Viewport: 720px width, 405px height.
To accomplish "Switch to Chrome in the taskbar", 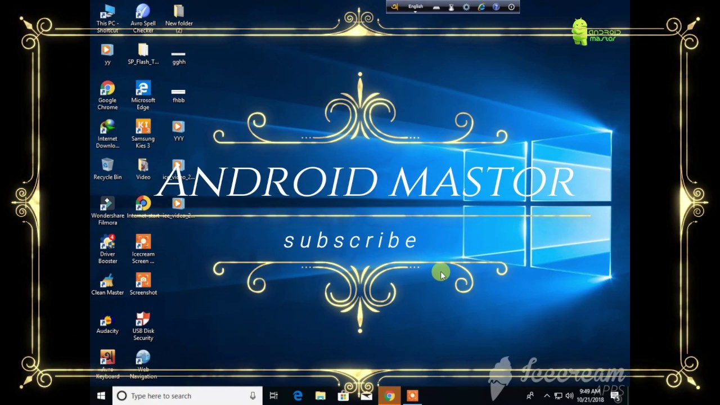I will click(x=389, y=396).
